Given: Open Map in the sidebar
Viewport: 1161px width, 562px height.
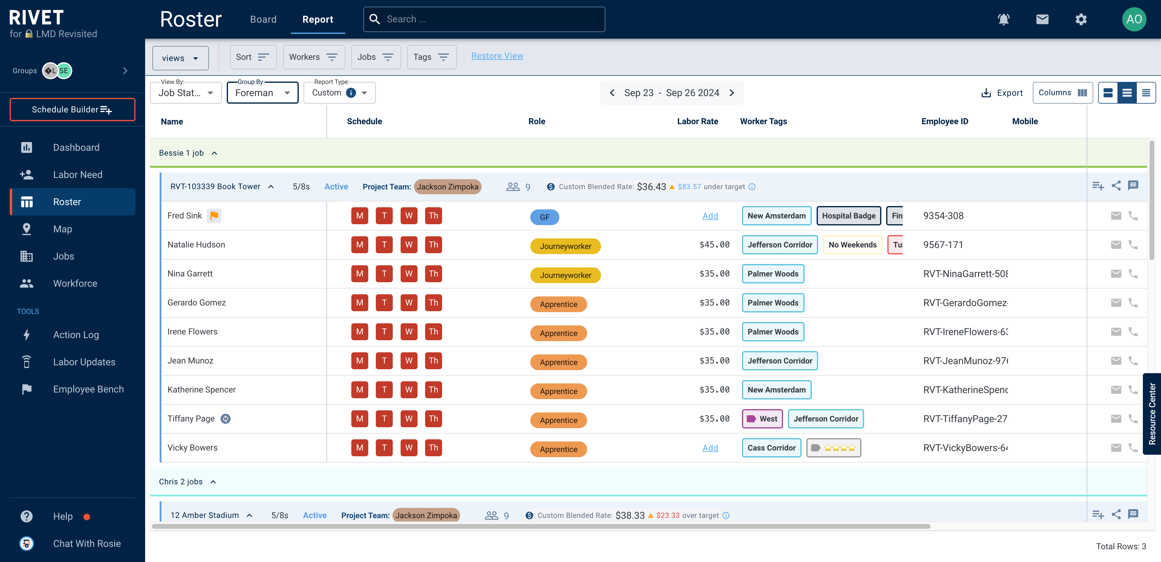Looking at the screenshot, I should 73,229.
